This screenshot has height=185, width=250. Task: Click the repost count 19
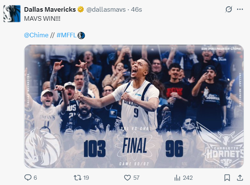pos(86,178)
